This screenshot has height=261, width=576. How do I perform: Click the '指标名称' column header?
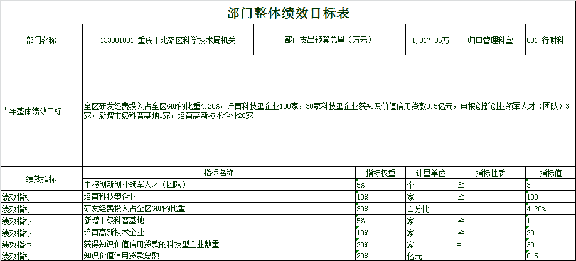(x=219, y=173)
